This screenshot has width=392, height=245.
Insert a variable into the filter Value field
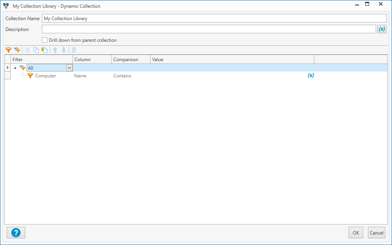pyautogui.click(x=310, y=75)
